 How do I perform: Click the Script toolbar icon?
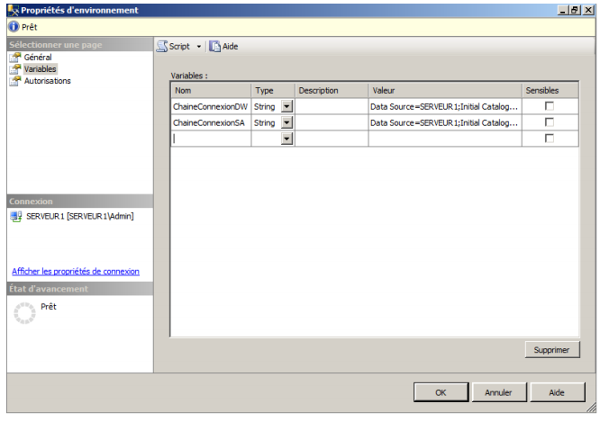click(162, 46)
